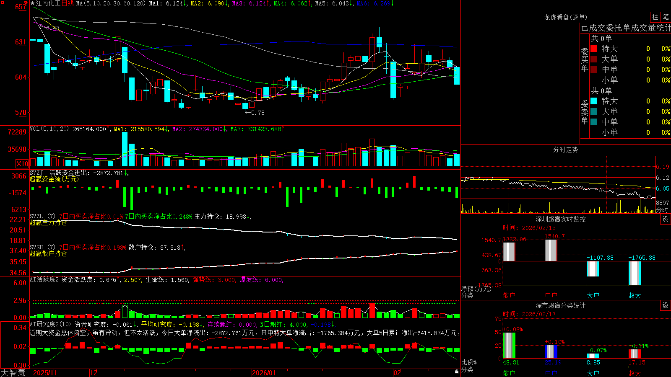Click the 中户 net inflow bar 1540.7

click(x=551, y=250)
